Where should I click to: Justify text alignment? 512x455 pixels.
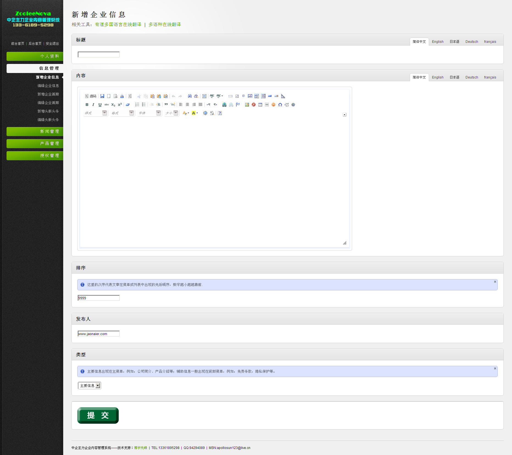201,105
